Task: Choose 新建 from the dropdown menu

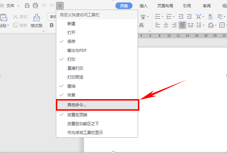Action: (x=97, y=24)
